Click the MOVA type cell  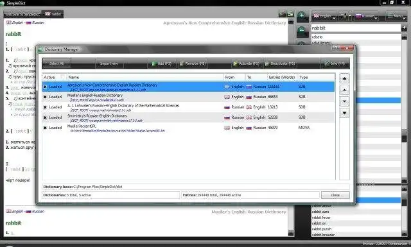point(304,128)
